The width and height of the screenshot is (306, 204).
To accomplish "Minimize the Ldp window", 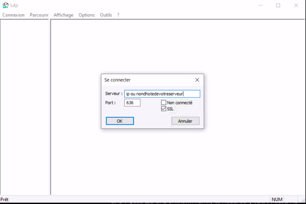I will click(260, 5).
